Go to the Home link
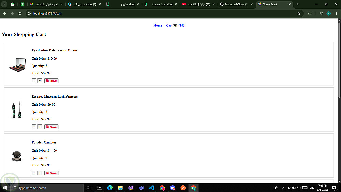The height and width of the screenshot is (192, 341). point(158,26)
